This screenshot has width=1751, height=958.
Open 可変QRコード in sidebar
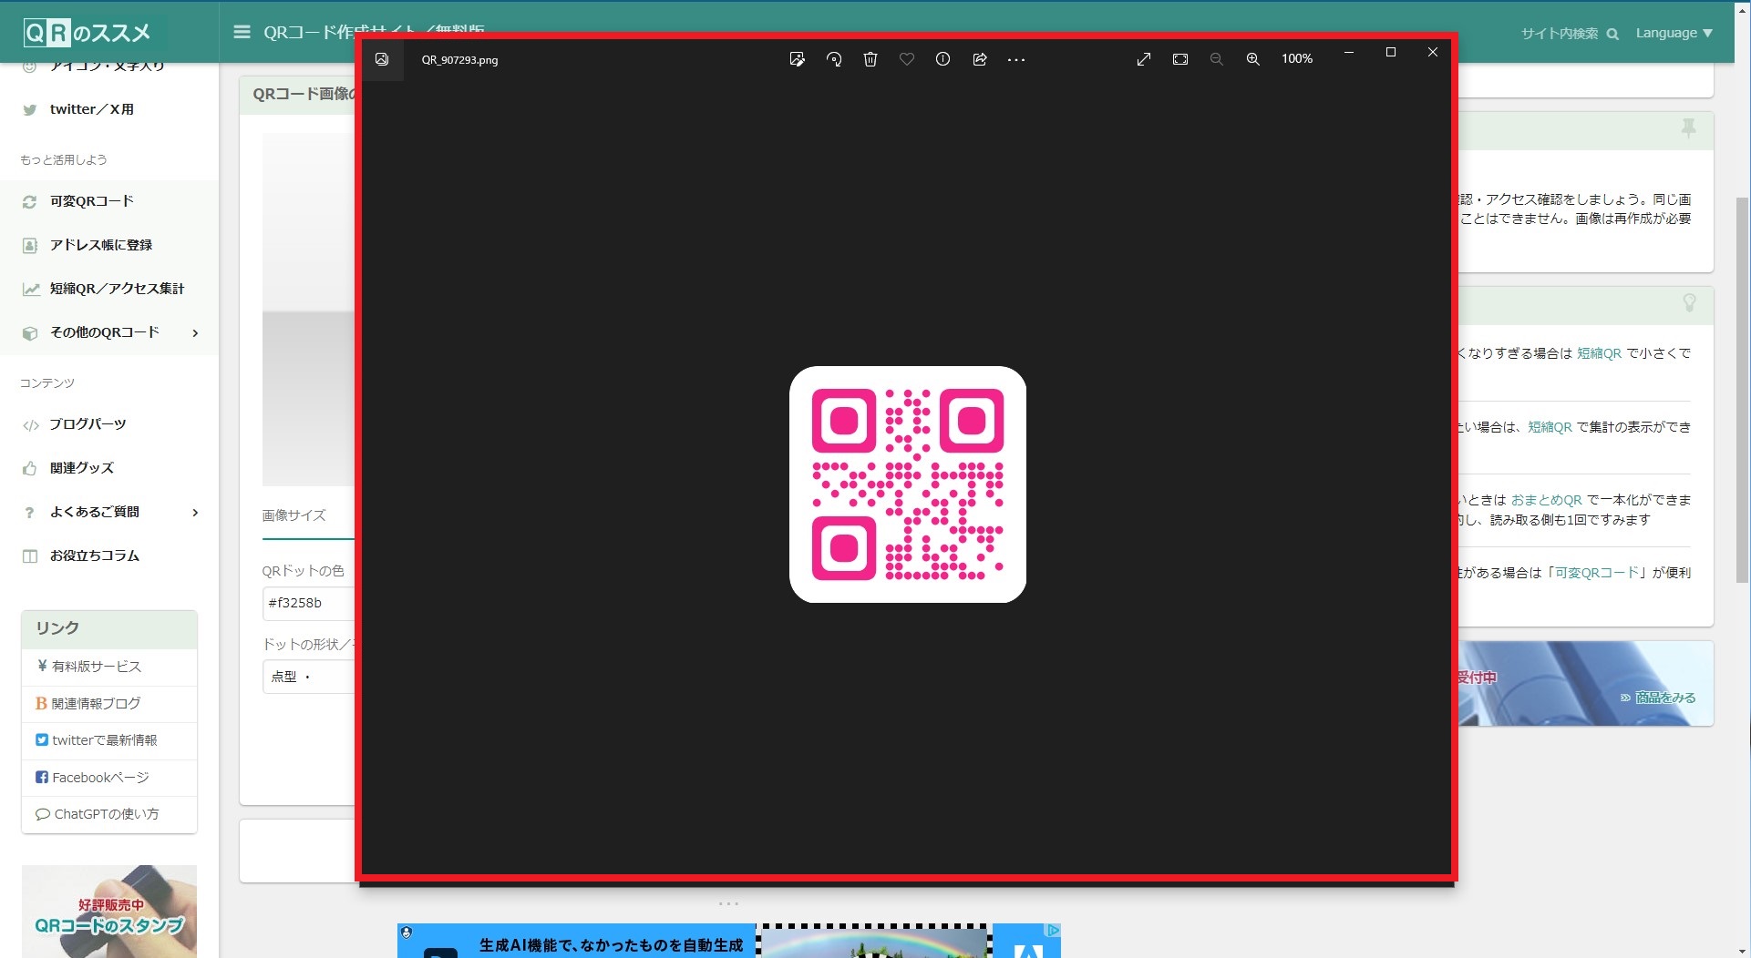pyautogui.click(x=92, y=201)
